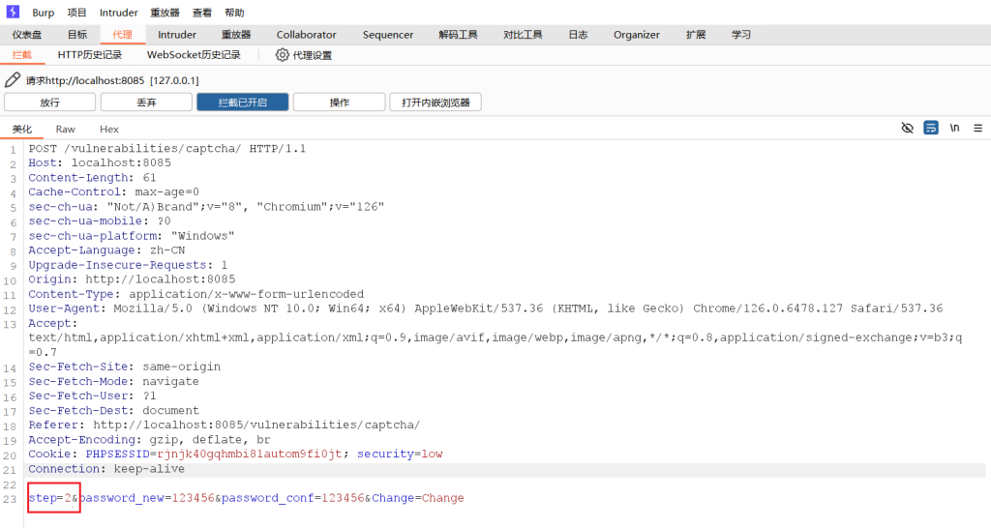
Task: Open the Collaborator tab
Action: pyautogui.click(x=307, y=35)
